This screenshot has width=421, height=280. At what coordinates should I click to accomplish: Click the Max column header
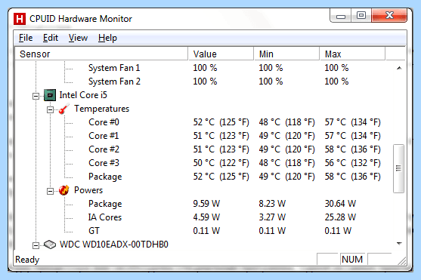352,54
